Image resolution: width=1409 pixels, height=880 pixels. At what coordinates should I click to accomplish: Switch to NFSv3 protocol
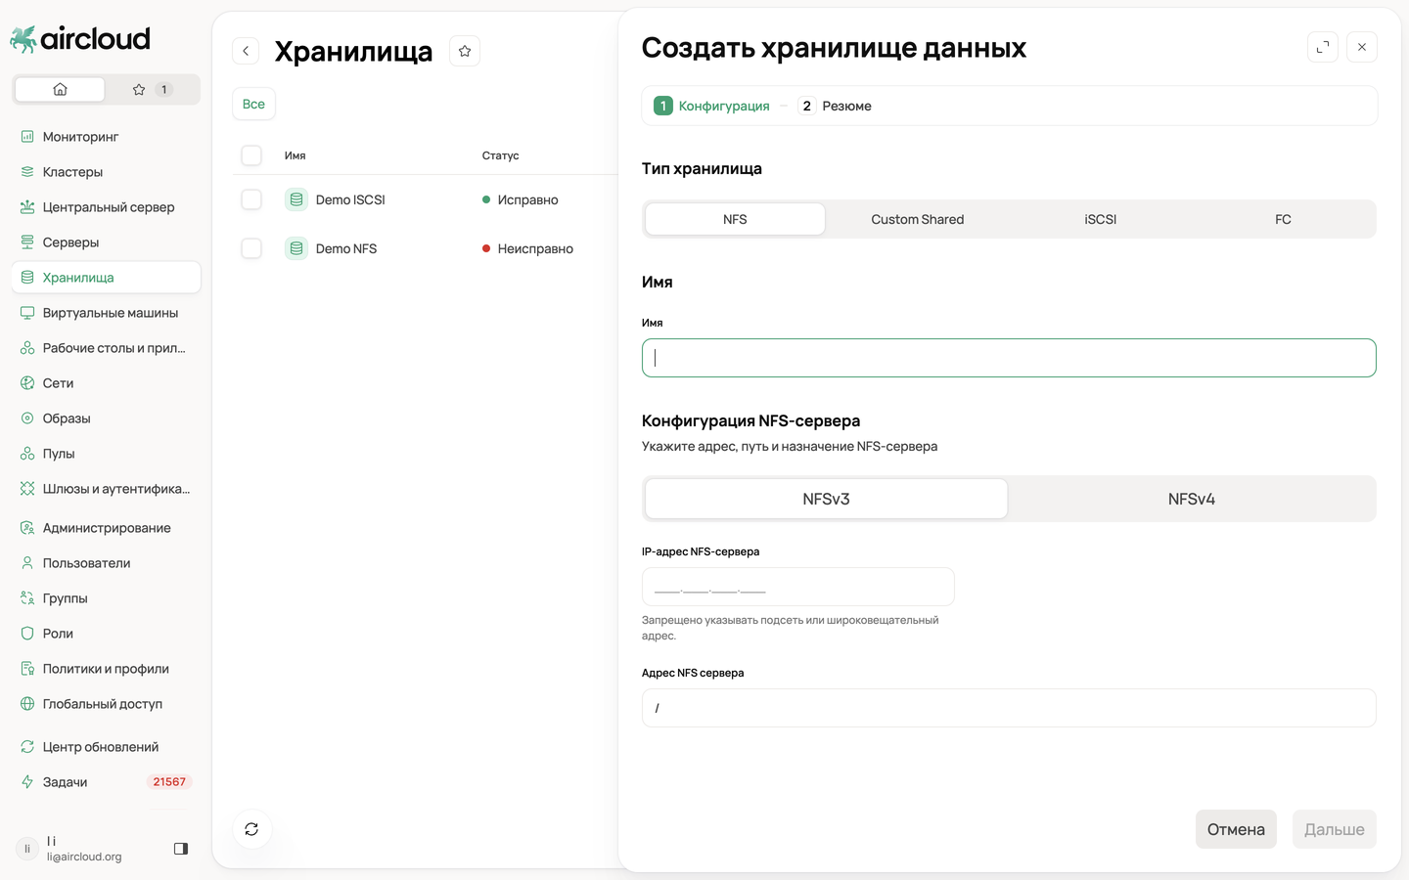coord(826,499)
